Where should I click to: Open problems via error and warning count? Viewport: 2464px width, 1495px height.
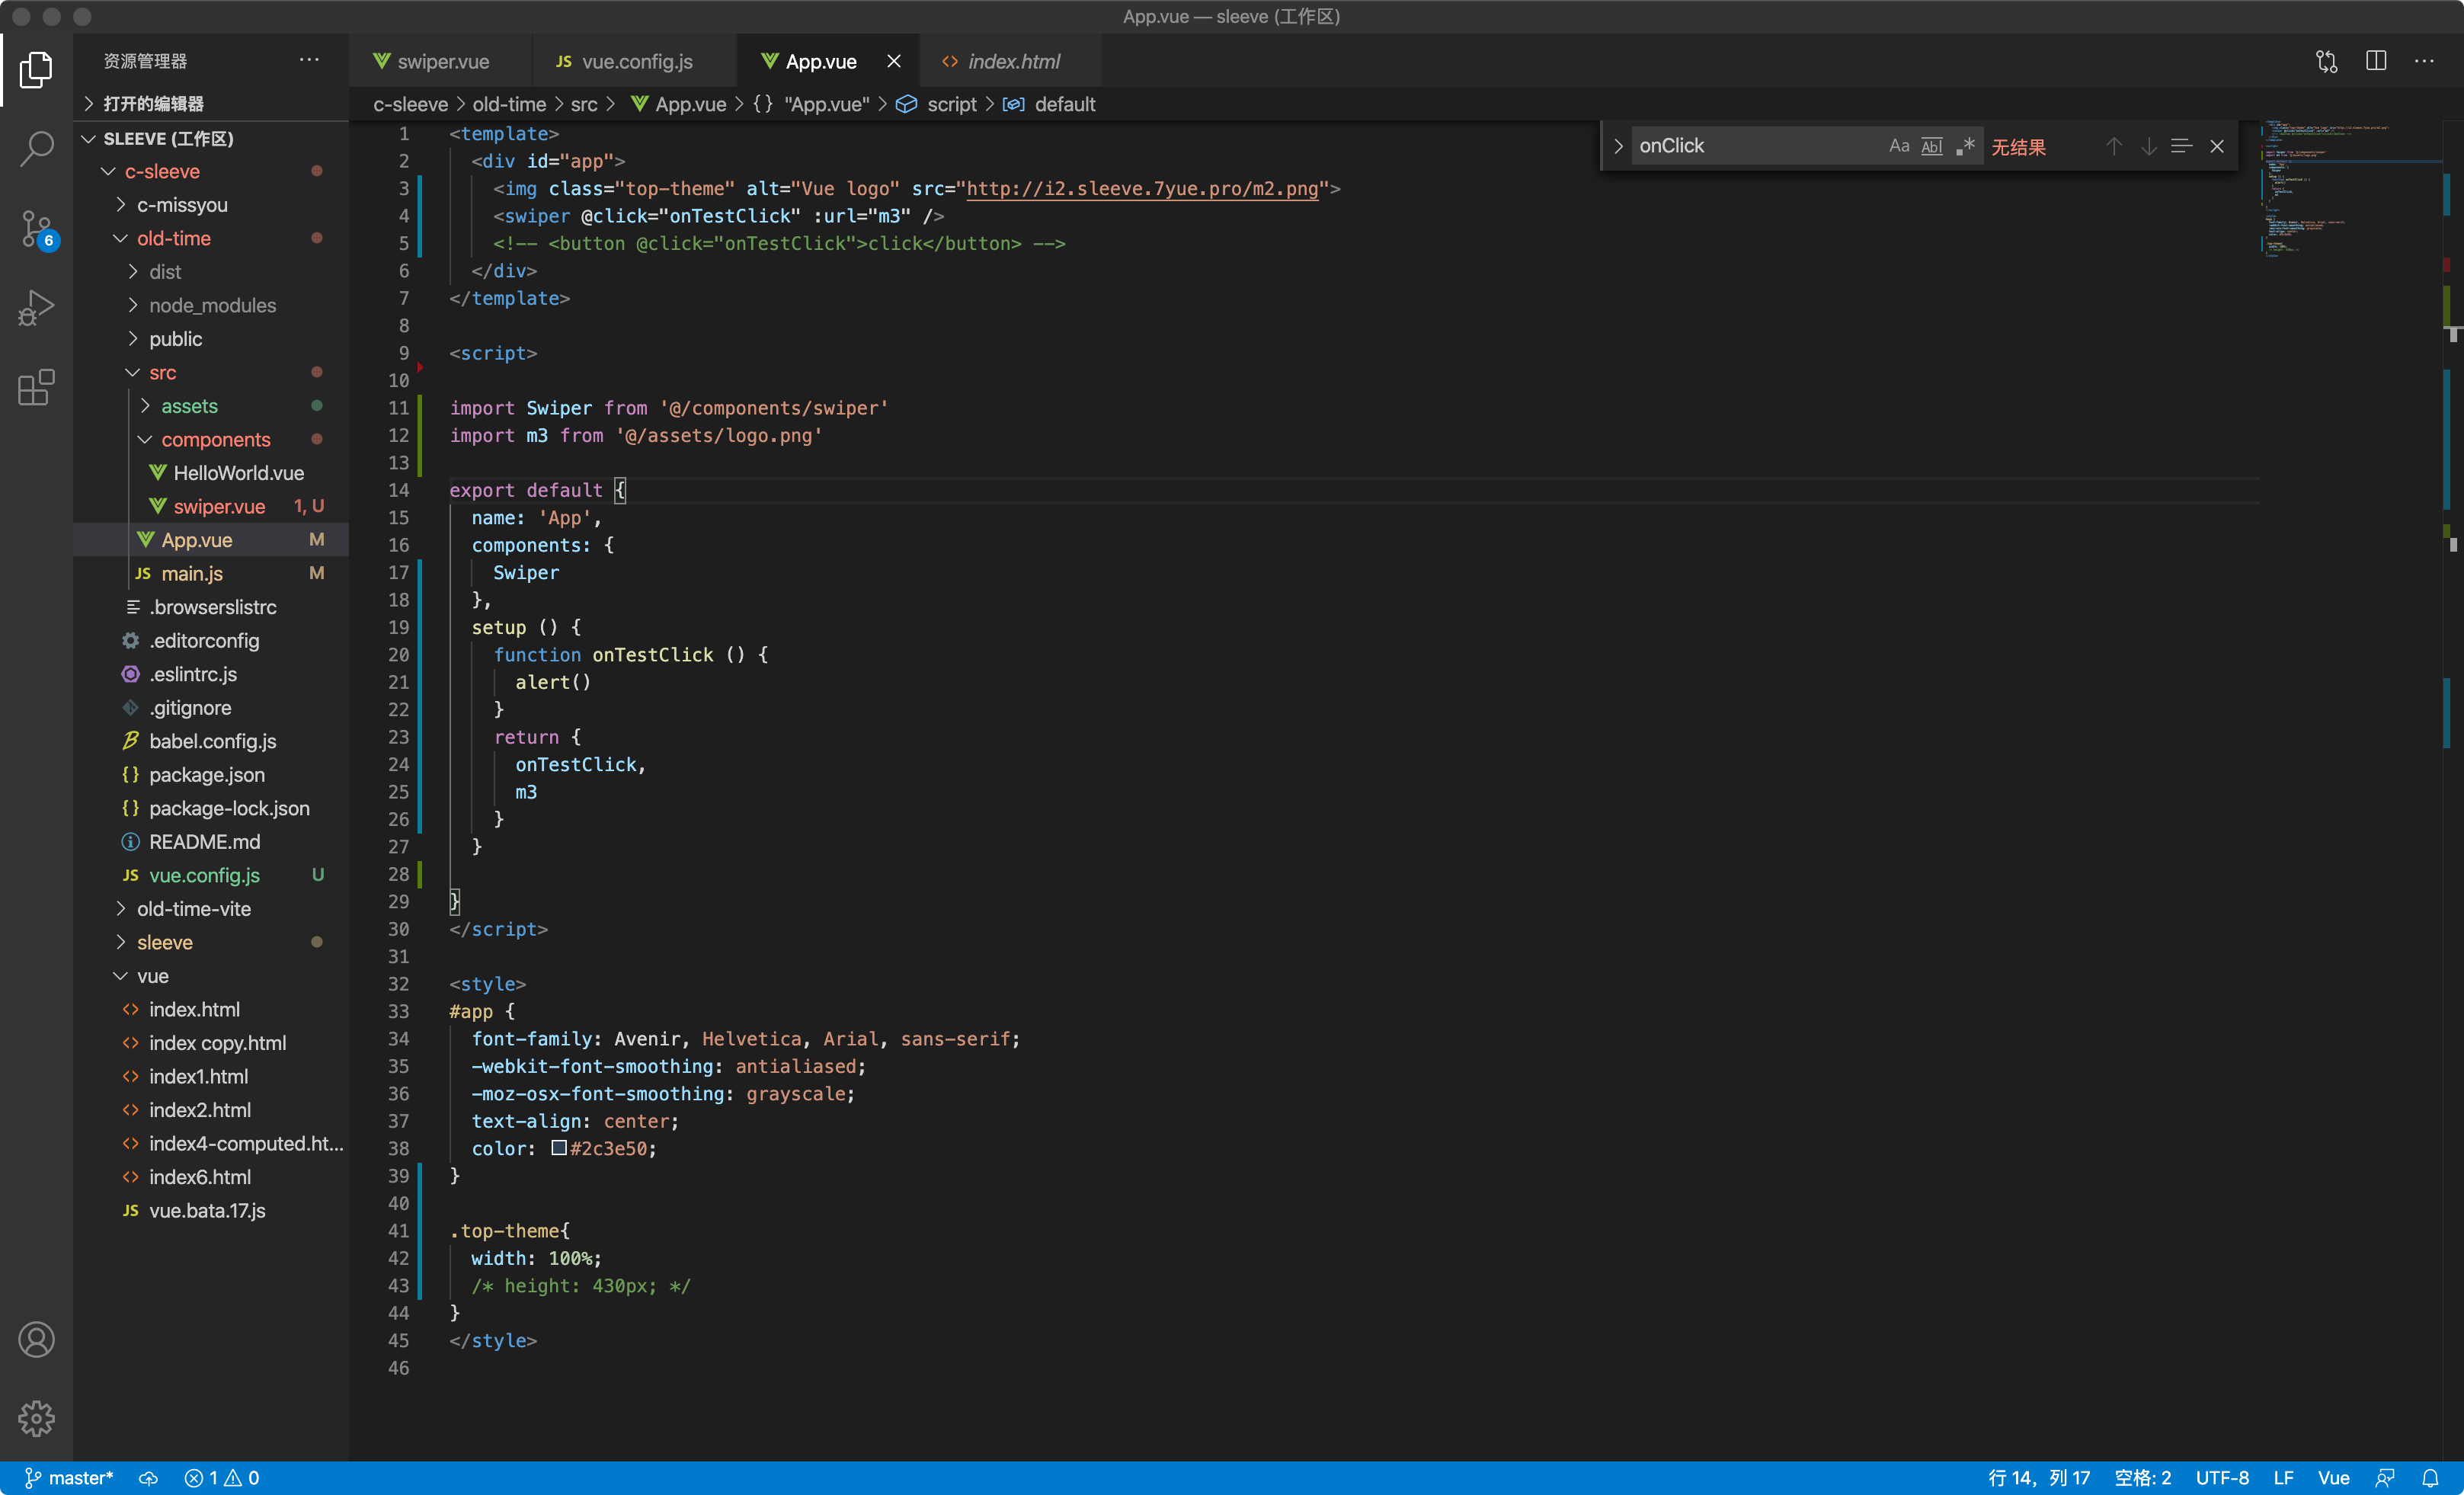click(x=222, y=1478)
